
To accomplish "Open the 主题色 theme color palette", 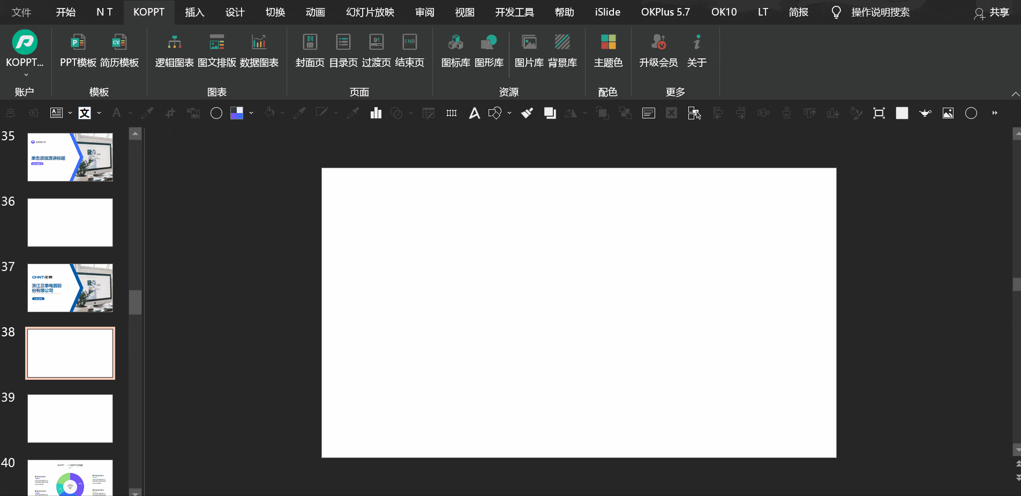I will [x=608, y=49].
